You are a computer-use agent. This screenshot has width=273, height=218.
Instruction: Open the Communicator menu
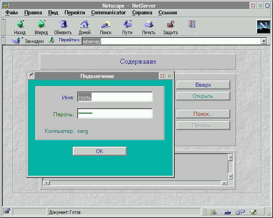click(x=108, y=12)
